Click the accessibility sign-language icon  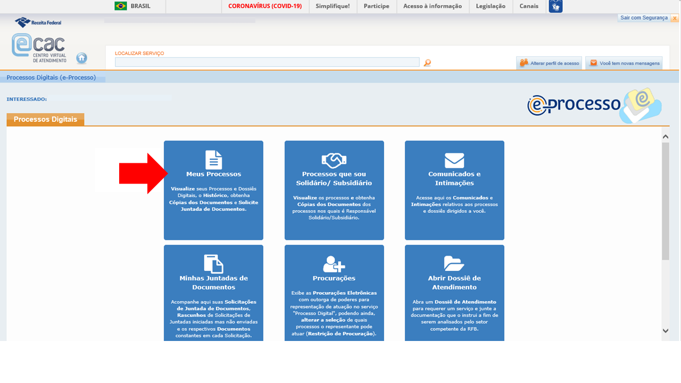tap(555, 6)
